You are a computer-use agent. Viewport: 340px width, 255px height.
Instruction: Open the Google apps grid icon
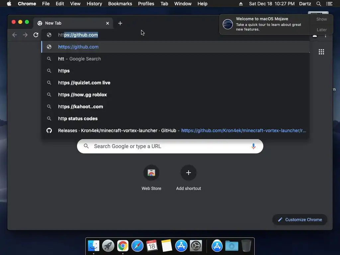point(321,52)
